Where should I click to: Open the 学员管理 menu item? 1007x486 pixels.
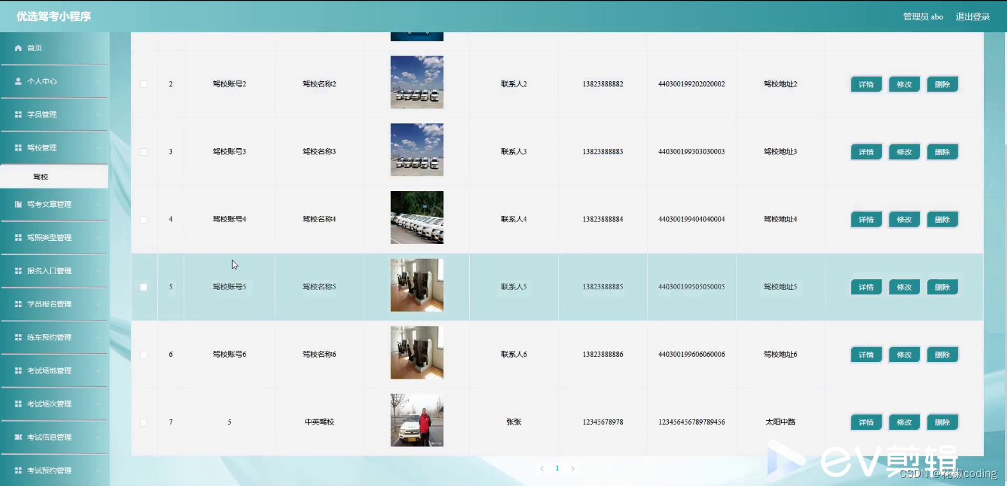tap(54, 114)
